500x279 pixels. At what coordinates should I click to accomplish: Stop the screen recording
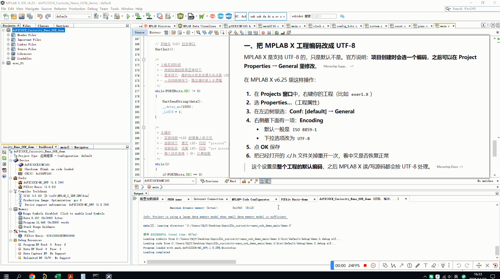(365, 265)
